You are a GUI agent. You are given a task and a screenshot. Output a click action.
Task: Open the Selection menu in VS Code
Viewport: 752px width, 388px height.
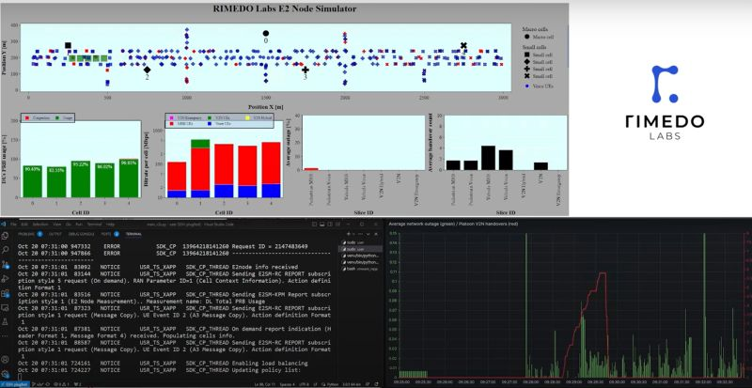point(40,224)
